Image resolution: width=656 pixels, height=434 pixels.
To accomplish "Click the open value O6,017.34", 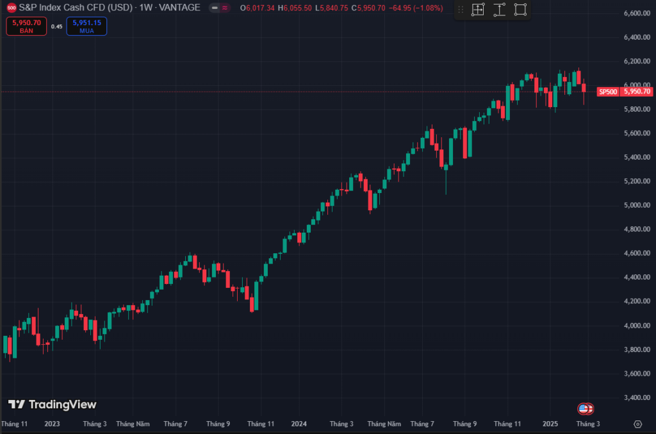I will (258, 8).
